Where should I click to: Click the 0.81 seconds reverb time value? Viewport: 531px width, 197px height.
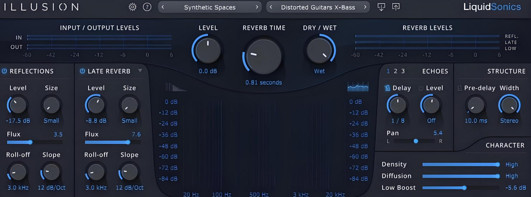264,82
